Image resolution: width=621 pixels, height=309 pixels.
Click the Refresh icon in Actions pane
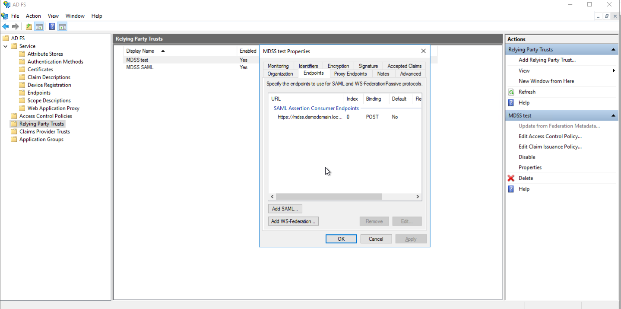511,92
